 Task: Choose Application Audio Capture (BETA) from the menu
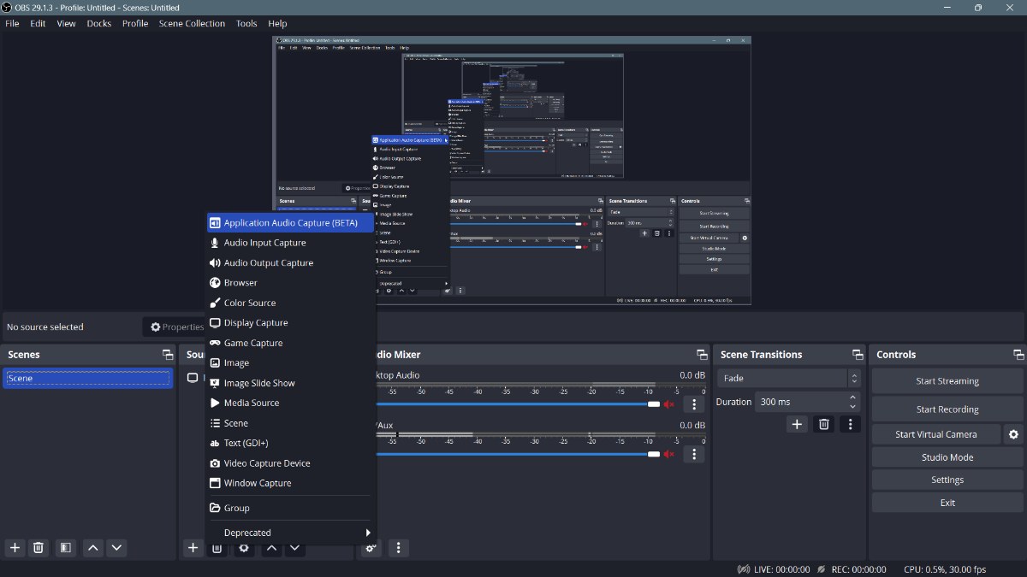click(x=291, y=223)
